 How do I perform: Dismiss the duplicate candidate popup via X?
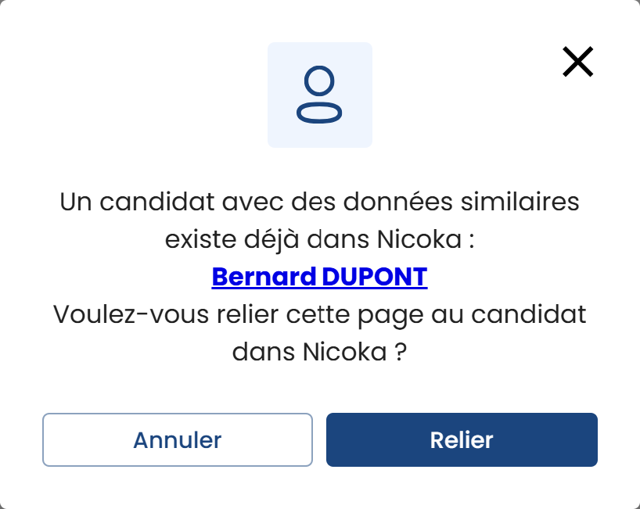577,62
